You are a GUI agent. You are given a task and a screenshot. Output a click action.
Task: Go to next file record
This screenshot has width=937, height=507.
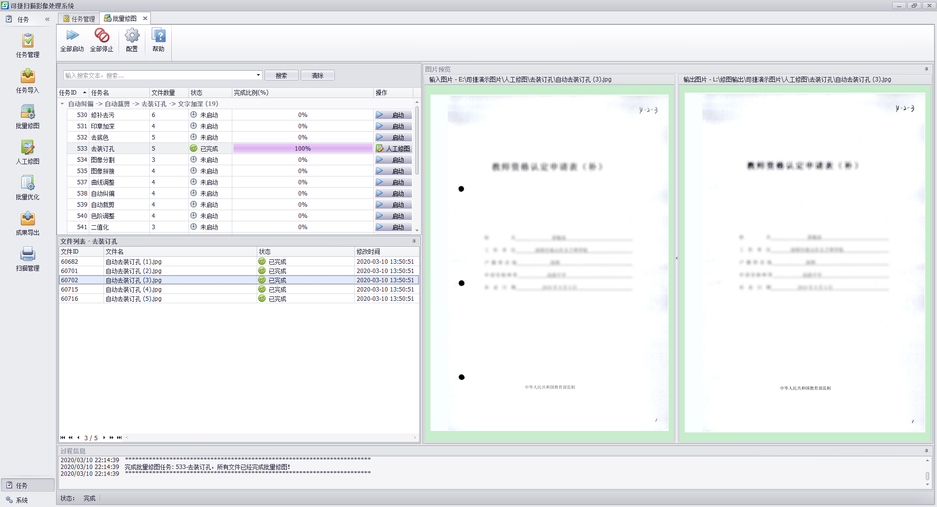click(104, 438)
